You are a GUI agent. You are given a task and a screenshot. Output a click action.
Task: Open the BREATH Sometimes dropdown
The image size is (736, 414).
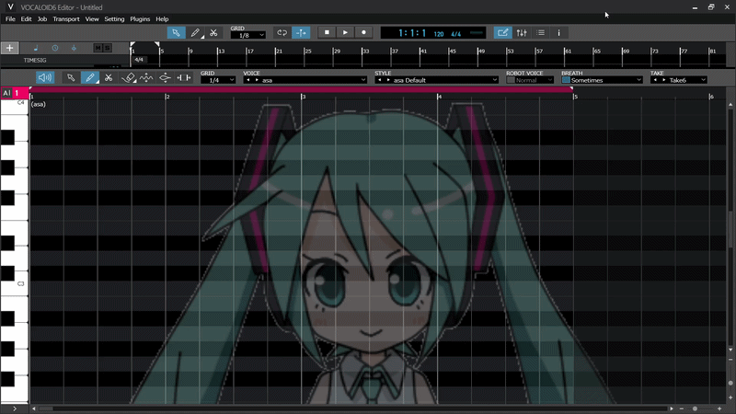606,80
